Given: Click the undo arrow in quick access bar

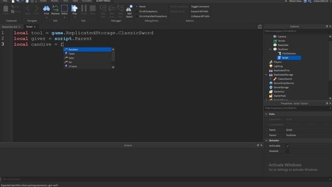Looking at the screenshot, I should click(18, 1).
